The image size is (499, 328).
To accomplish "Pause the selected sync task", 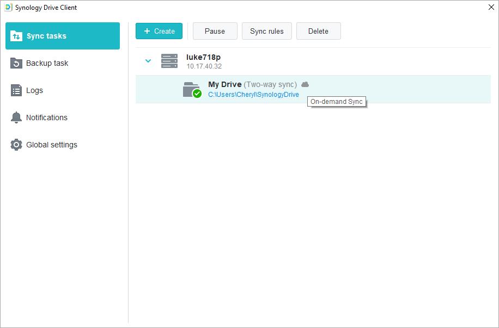I will click(215, 31).
